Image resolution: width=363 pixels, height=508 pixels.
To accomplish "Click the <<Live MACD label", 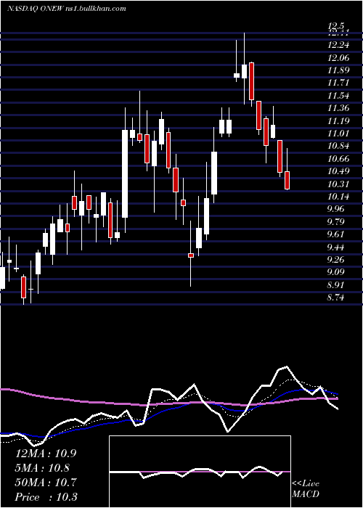I will coord(306,488).
